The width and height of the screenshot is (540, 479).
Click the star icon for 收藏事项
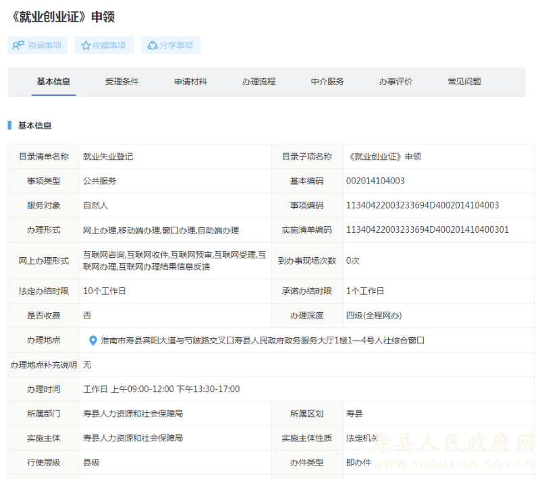point(86,45)
